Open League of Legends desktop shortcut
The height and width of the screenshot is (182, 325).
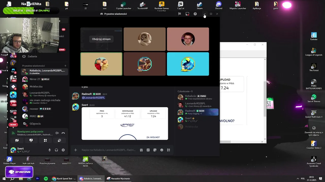314,52
